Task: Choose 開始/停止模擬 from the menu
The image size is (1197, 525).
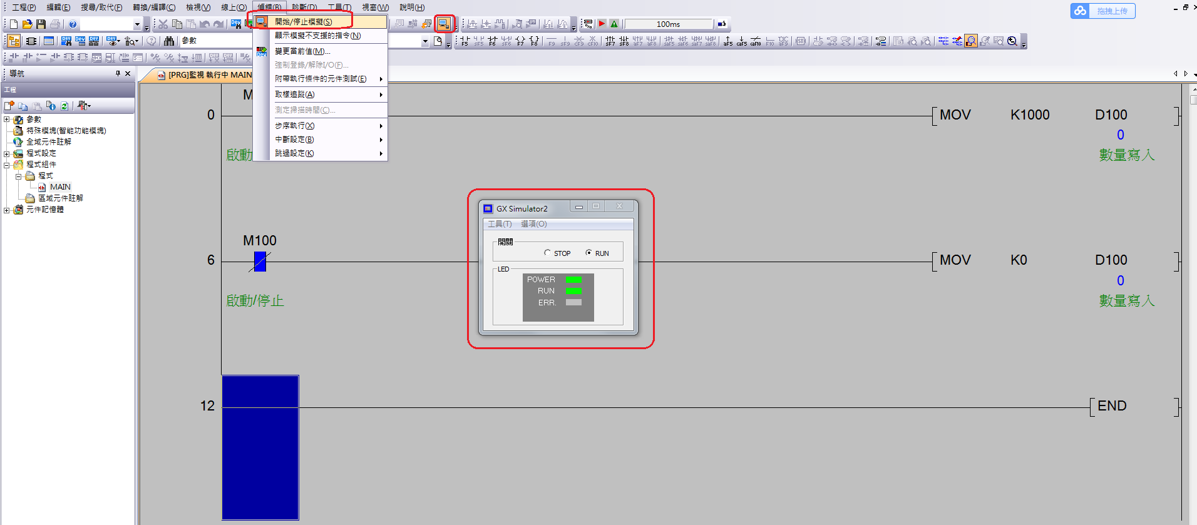Action: [304, 22]
